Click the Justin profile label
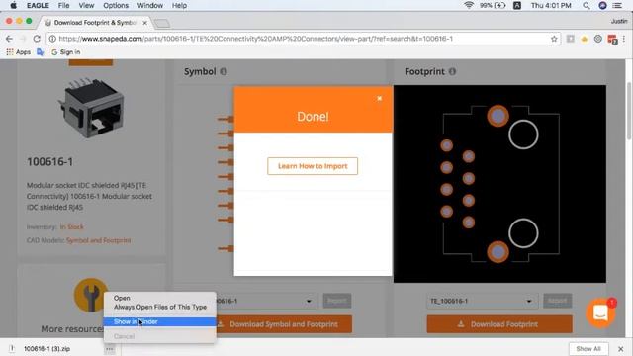Screen dimensions: 633x356 tap(619, 21)
